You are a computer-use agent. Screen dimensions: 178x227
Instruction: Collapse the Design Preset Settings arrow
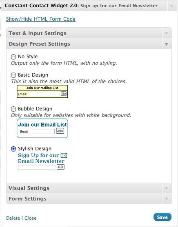[167, 44]
